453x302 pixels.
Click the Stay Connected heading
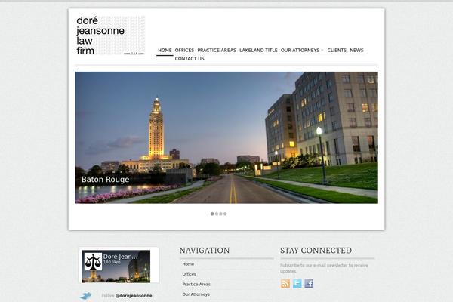pos(316,251)
